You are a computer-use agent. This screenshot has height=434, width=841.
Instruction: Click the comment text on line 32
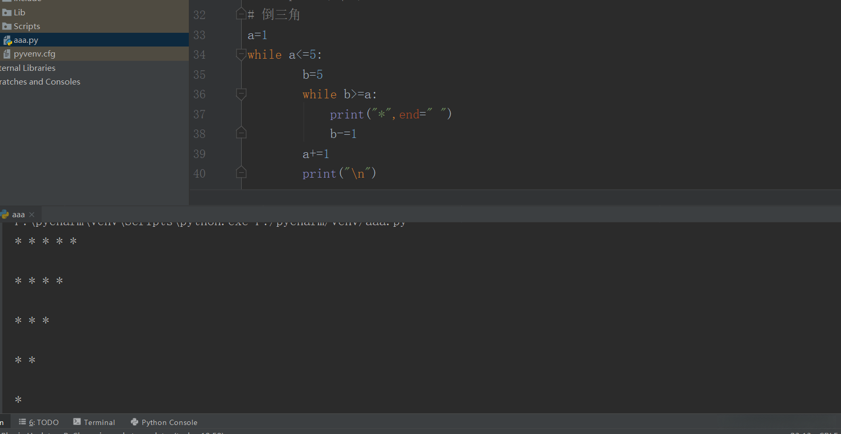click(274, 15)
